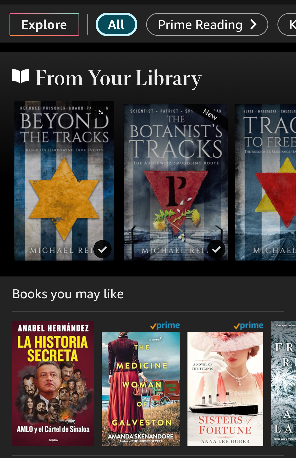Viewport: 296px width, 458px height.
Task: Open The Medicine Woman of Galveston cover
Action: (x=141, y=389)
